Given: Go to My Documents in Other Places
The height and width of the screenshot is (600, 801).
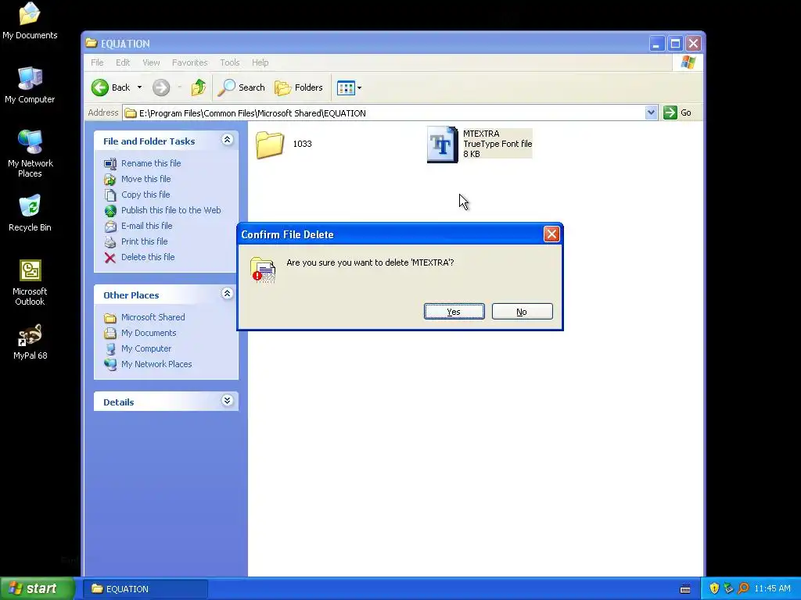Looking at the screenshot, I should point(149,333).
